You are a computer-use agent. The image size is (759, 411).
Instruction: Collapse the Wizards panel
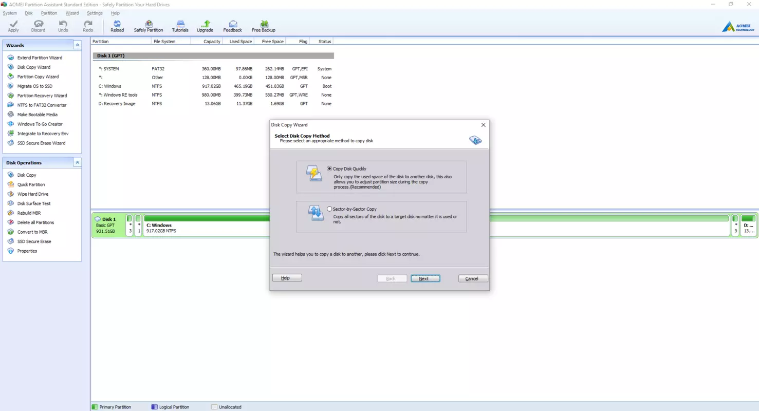pyautogui.click(x=77, y=45)
